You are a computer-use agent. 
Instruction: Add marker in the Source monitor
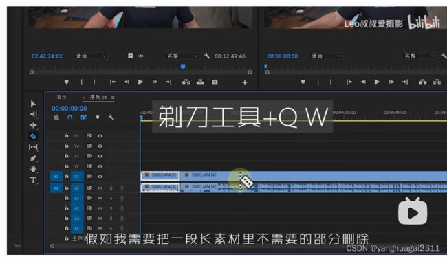click(x=67, y=82)
